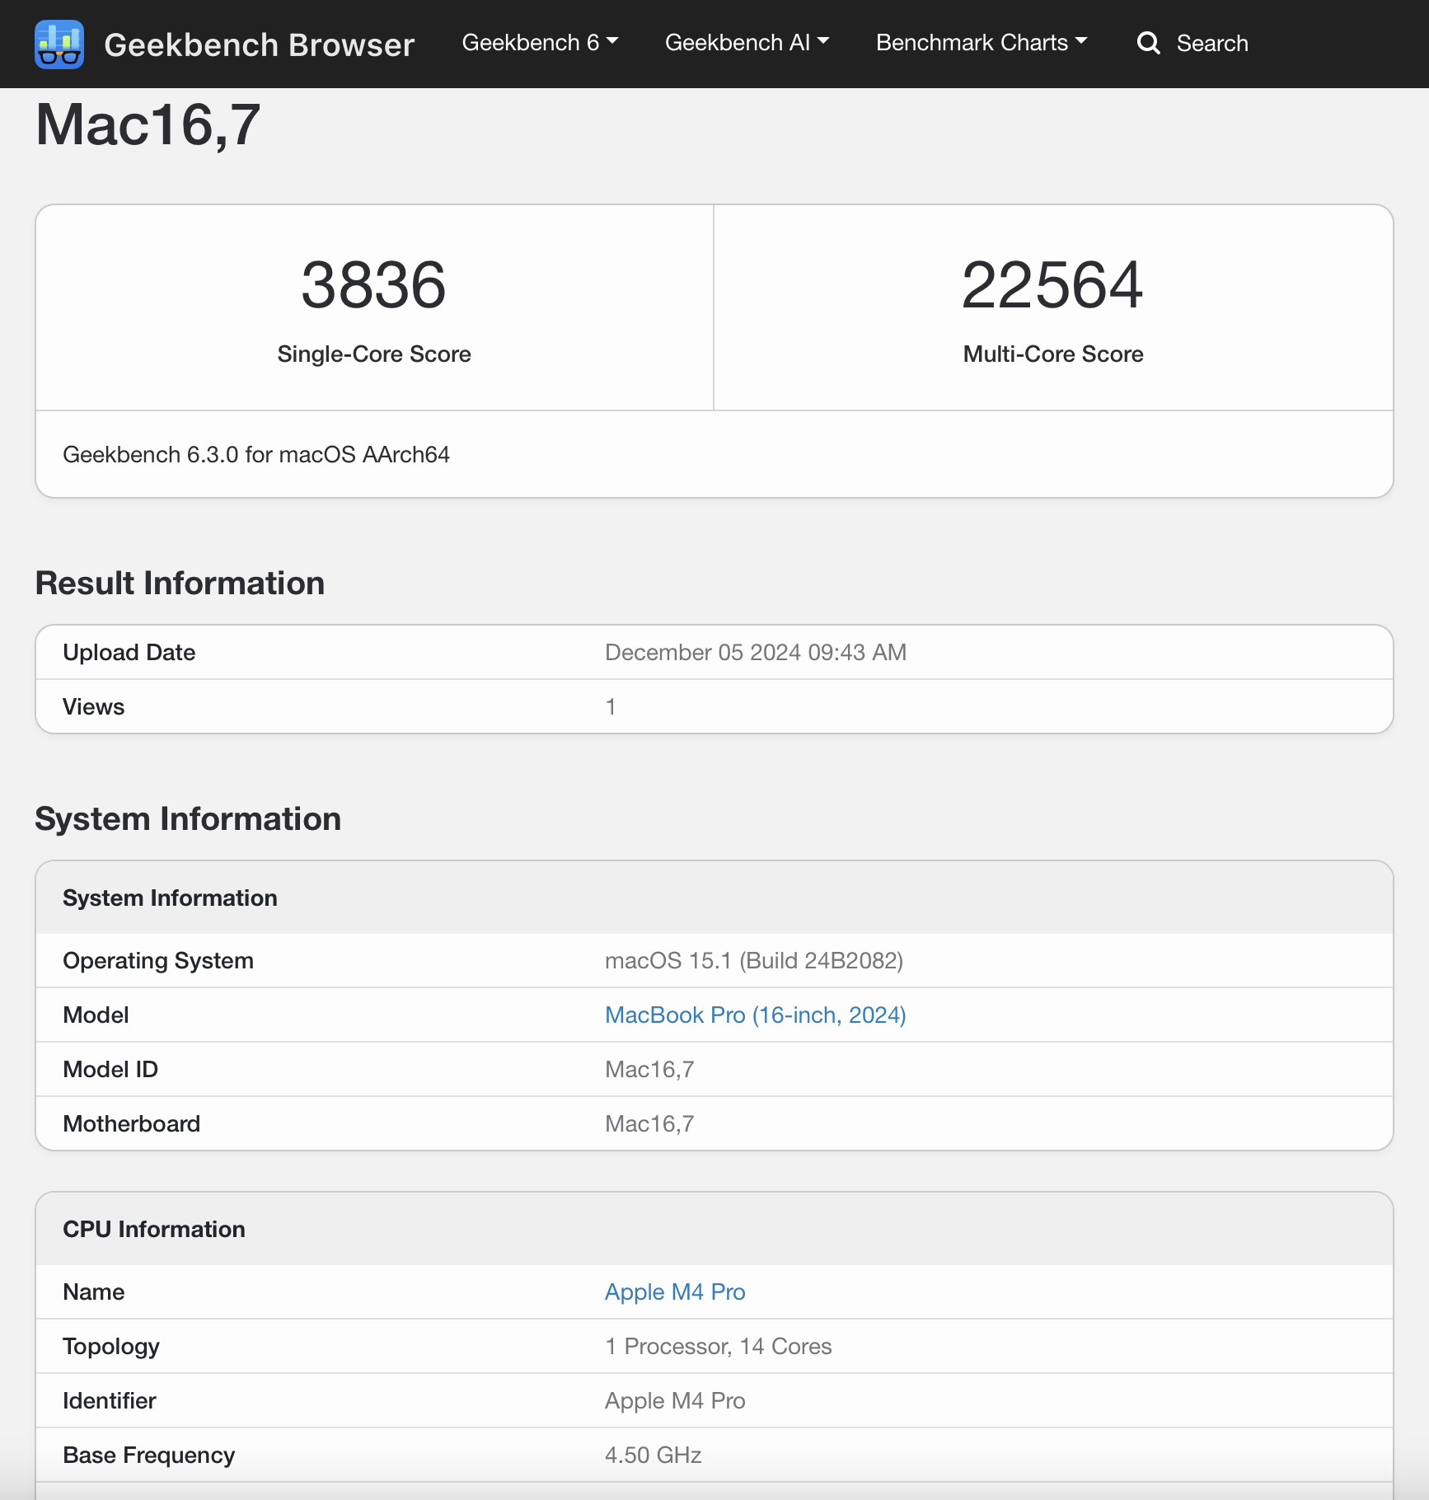Image resolution: width=1429 pixels, height=1500 pixels.
Task: Click the Base Frequency row label
Action: click(x=149, y=1455)
